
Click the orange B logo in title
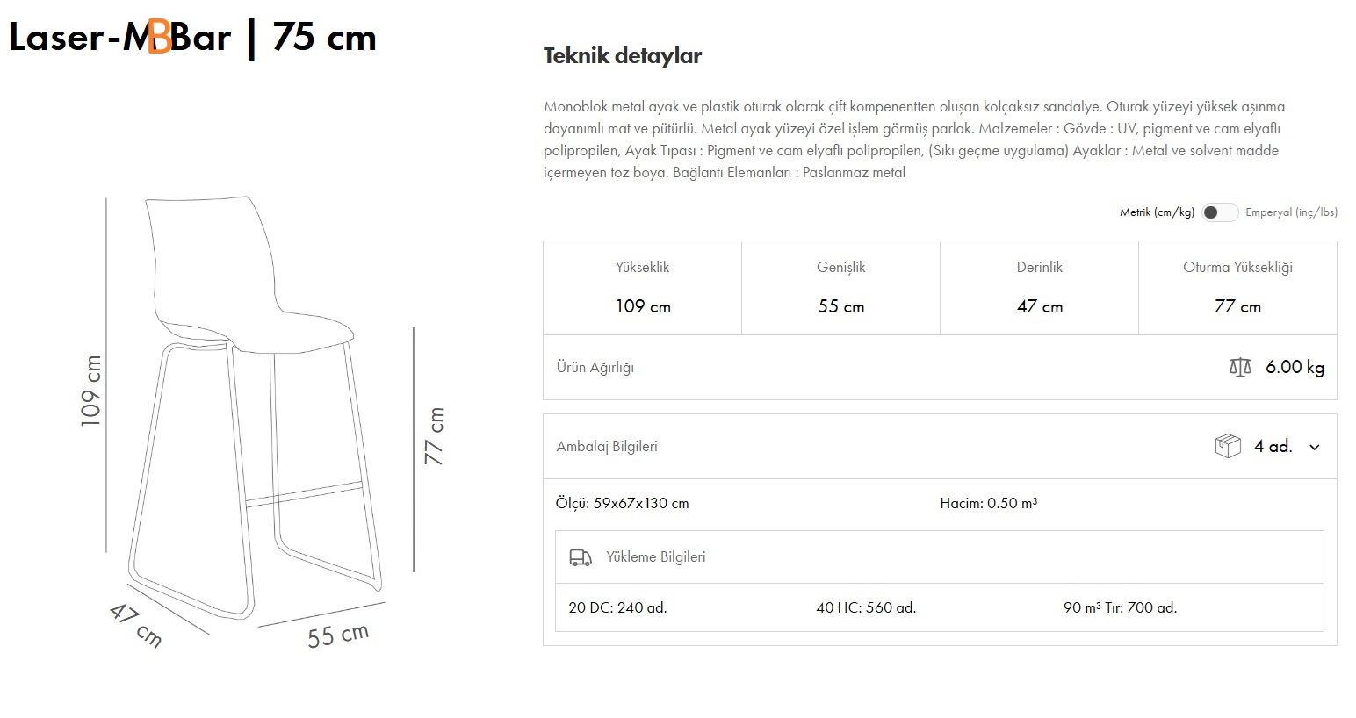pos(159,38)
